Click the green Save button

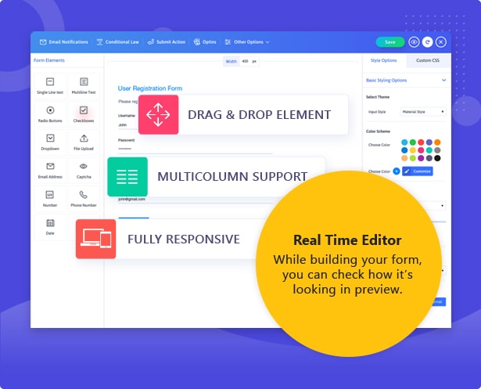[x=390, y=41]
